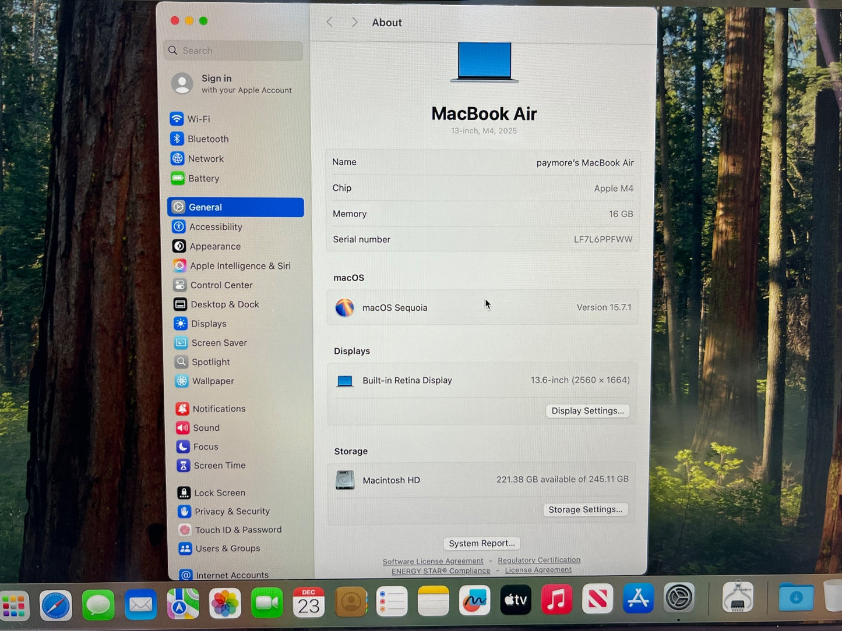Open System Report
This screenshot has height=631, width=842.
point(482,543)
